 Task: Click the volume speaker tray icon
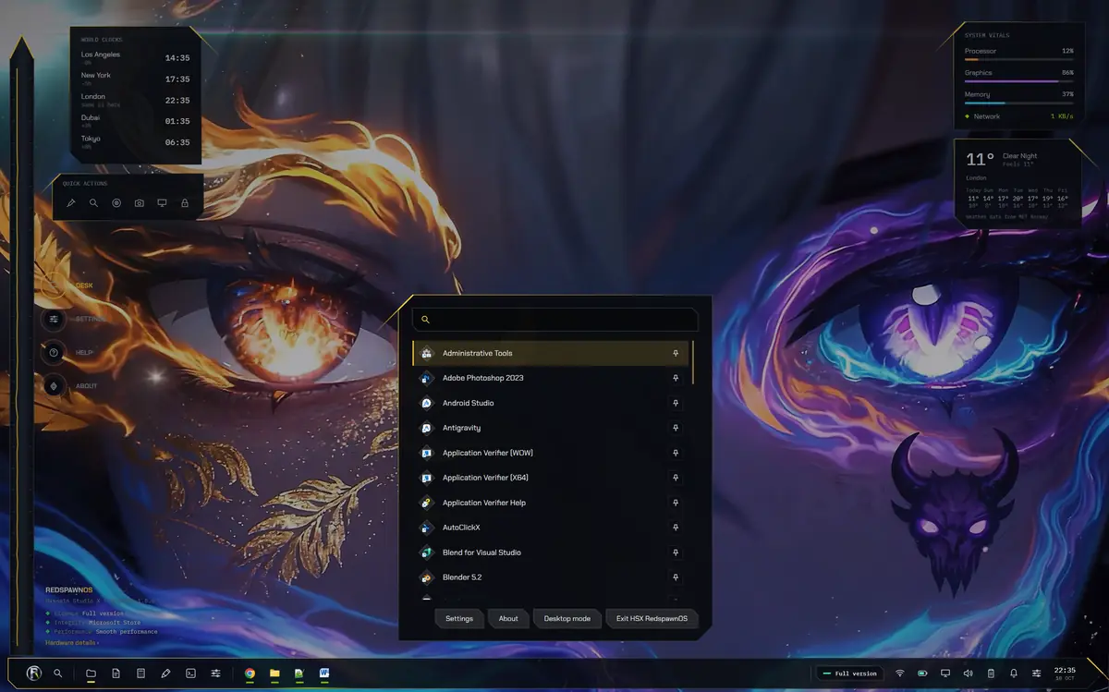point(968,674)
